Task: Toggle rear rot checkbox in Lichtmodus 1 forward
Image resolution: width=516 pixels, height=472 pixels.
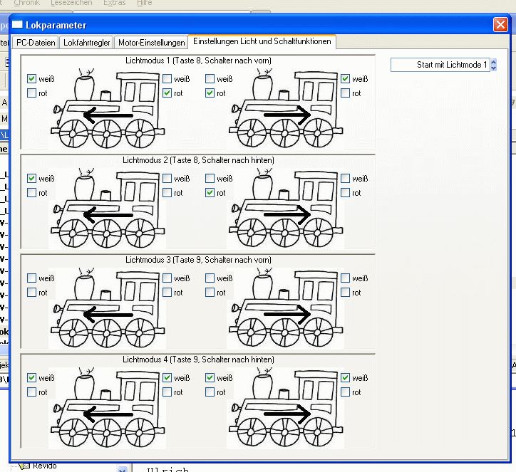Action: tap(167, 93)
